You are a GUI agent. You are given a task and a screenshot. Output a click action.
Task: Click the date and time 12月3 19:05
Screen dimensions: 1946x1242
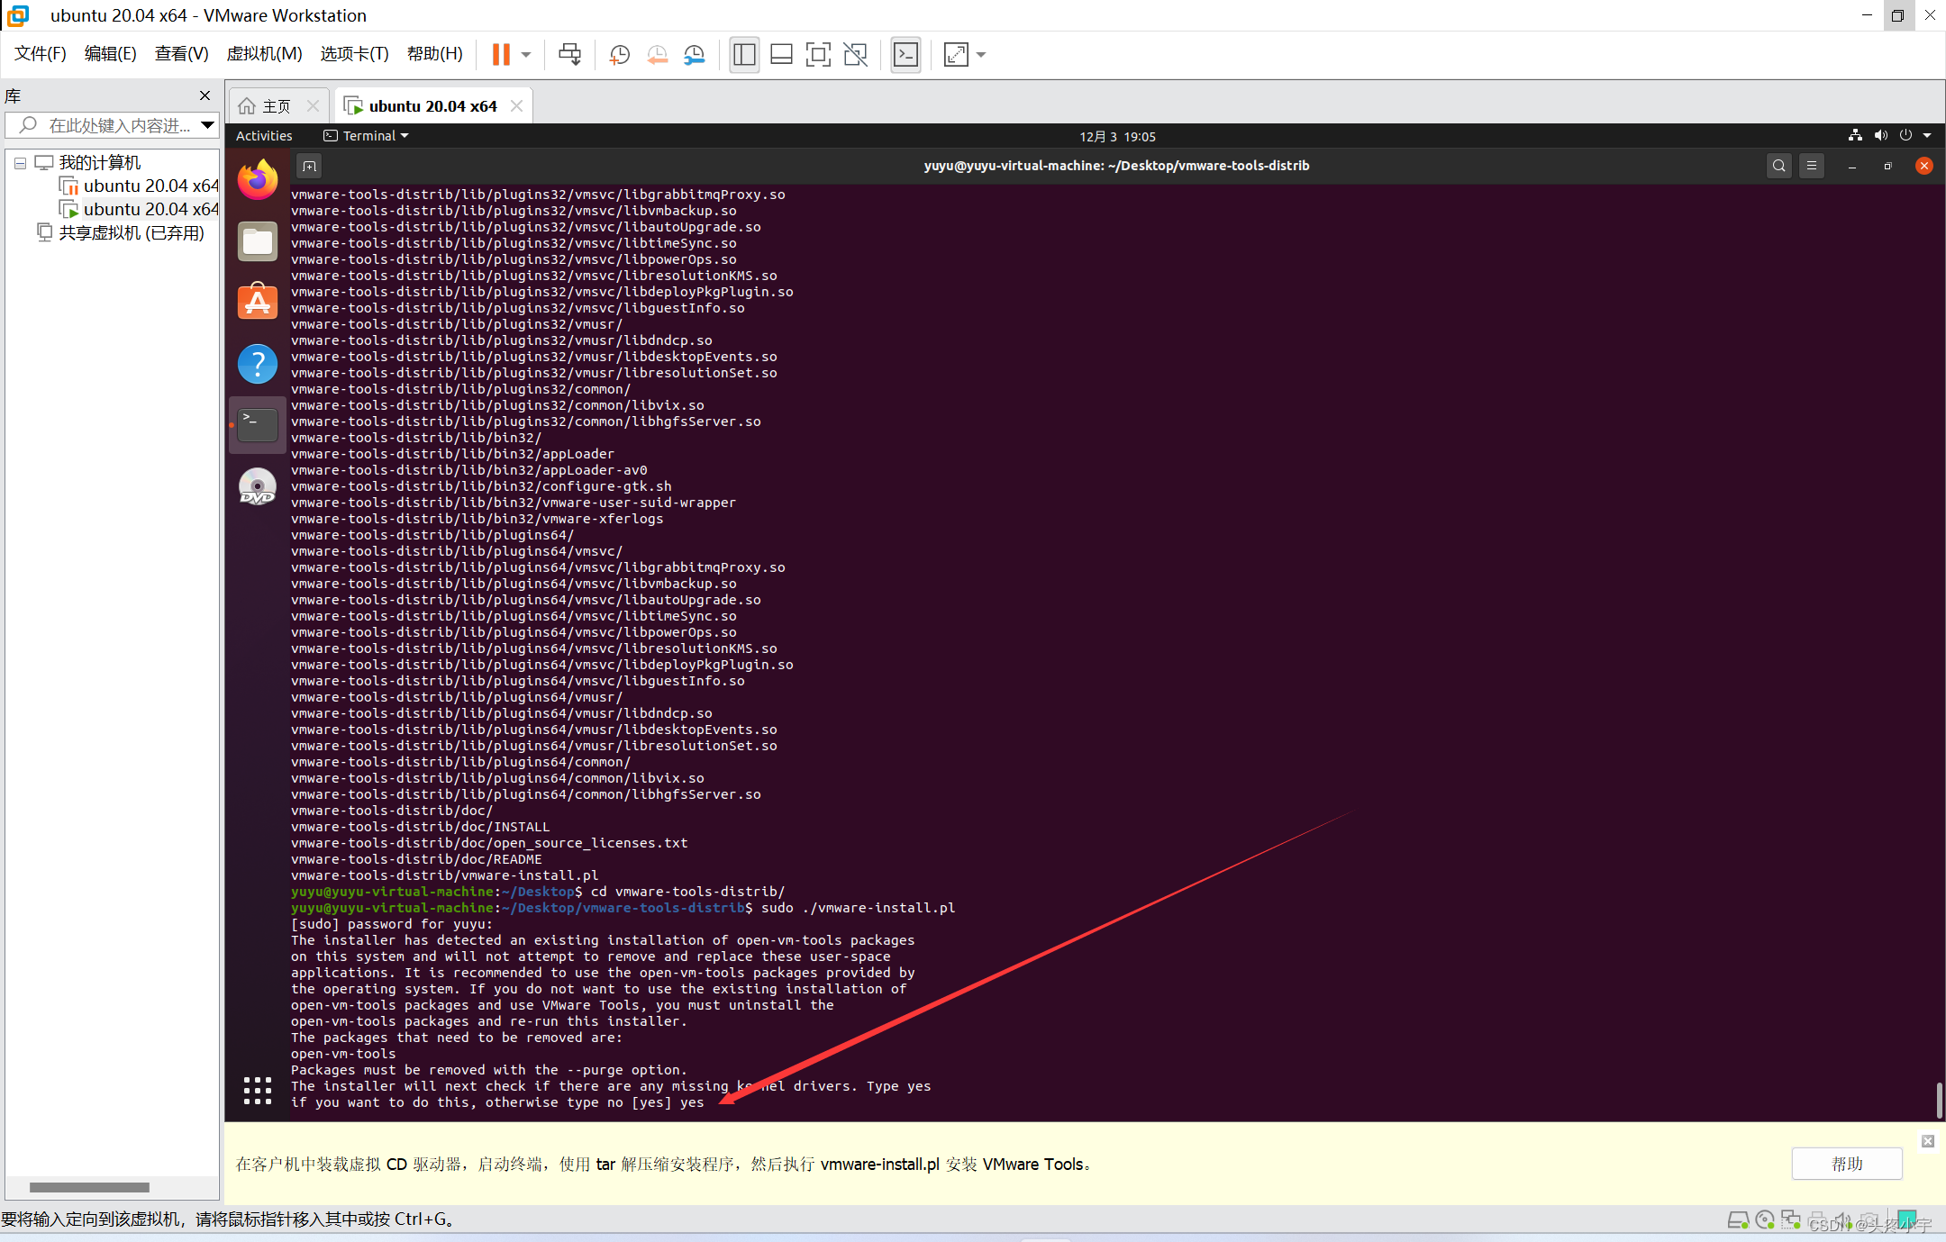[1117, 137]
